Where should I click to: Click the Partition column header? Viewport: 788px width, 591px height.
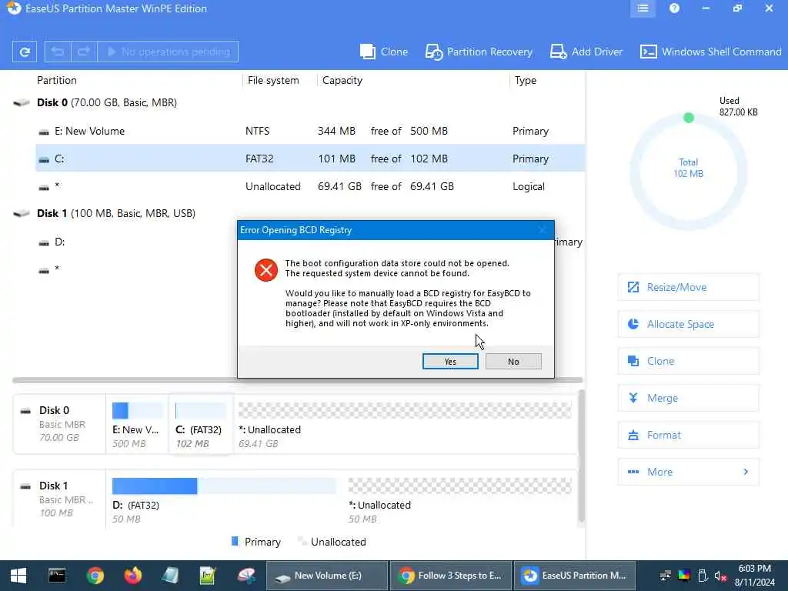(x=57, y=80)
